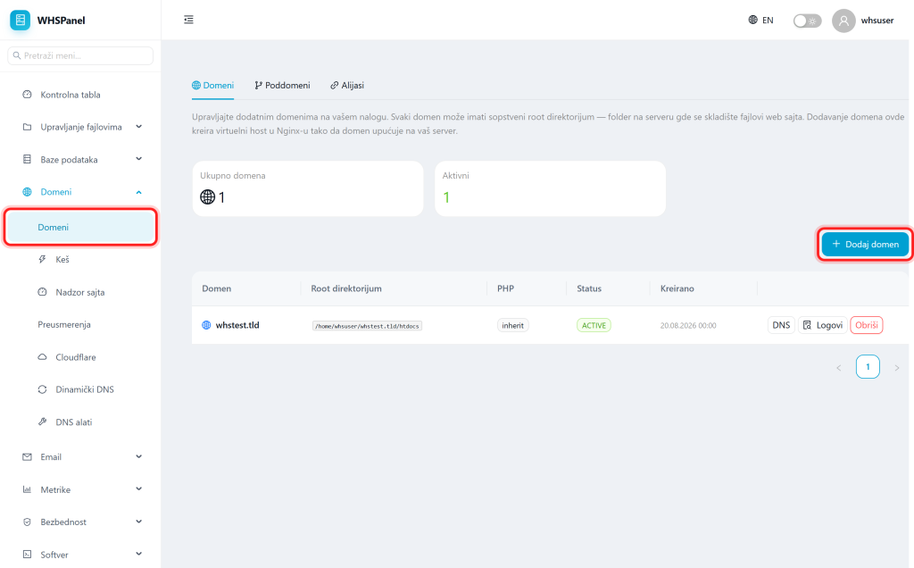The width and height of the screenshot is (914, 568).
Task: Click the Ukupno domena card
Action: 308,189
